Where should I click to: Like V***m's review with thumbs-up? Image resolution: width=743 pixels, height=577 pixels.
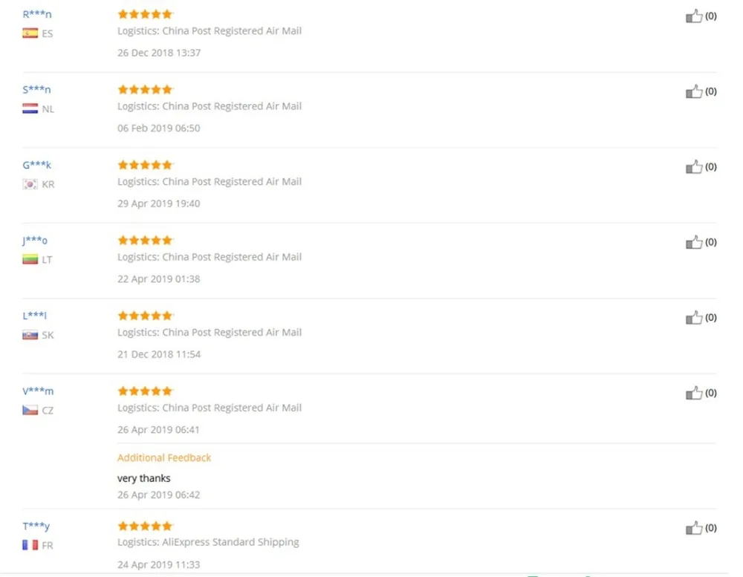pyautogui.click(x=694, y=393)
